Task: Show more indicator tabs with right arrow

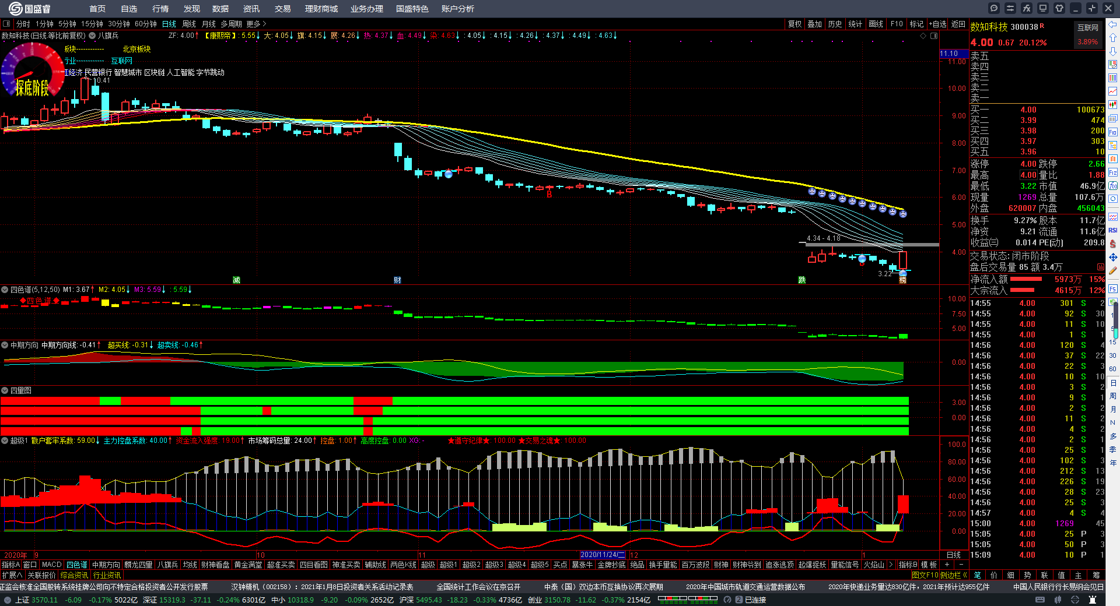Action: [x=891, y=565]
